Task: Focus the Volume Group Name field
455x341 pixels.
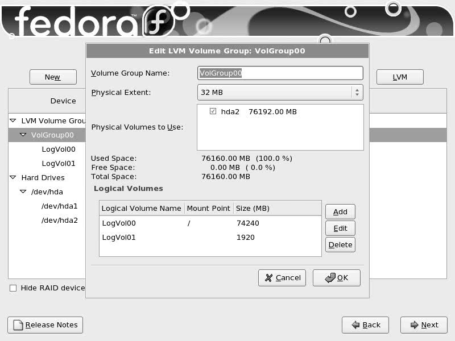Action: (x=280, y=73)
